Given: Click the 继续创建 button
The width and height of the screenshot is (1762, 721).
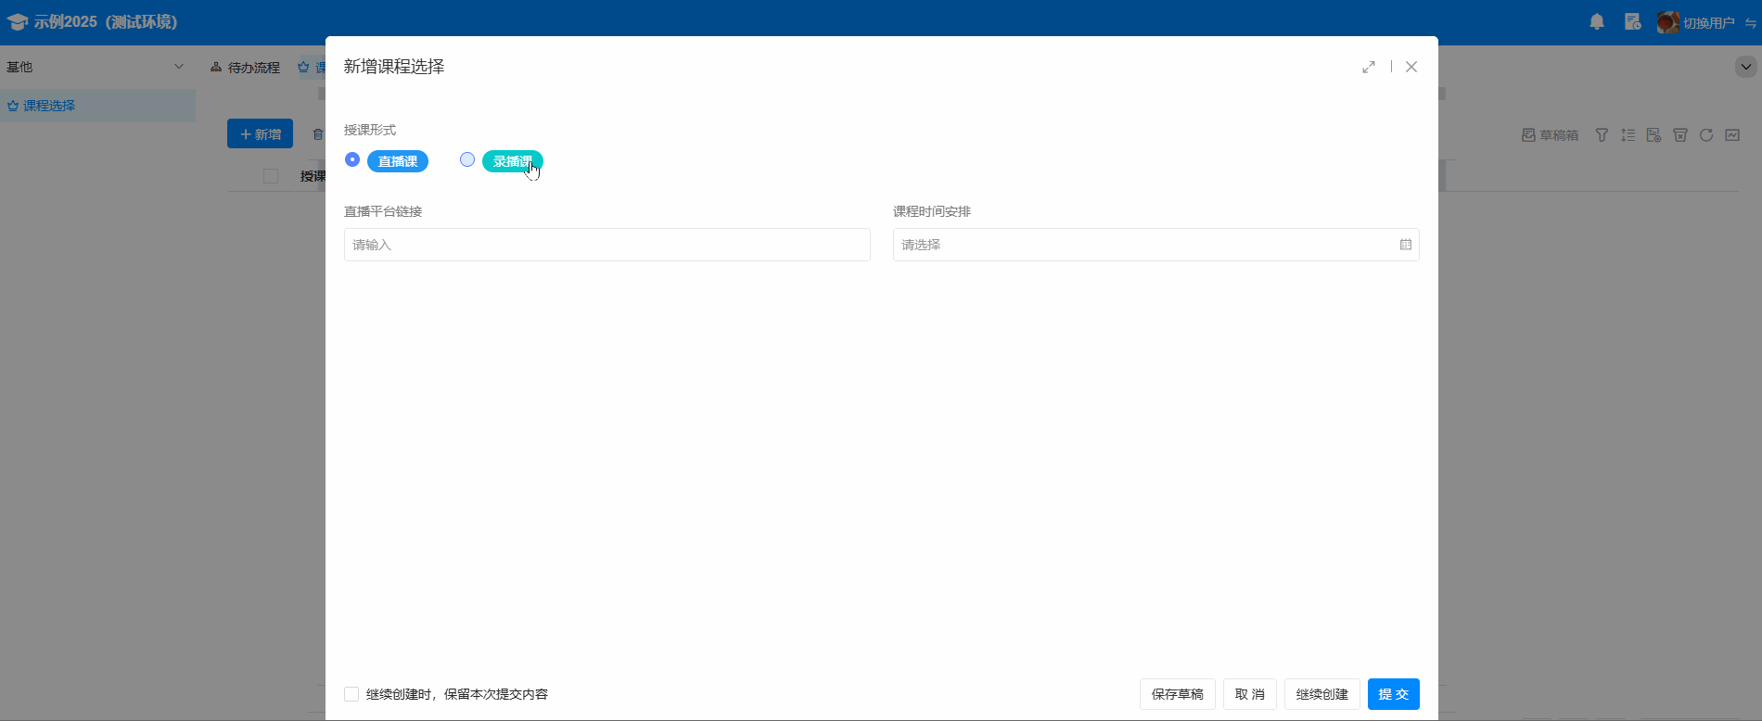Looking at the screenshot, I should pos(1321,694).
